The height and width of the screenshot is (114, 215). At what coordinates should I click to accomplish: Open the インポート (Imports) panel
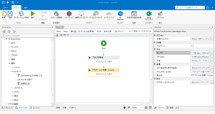coord(73,108)
